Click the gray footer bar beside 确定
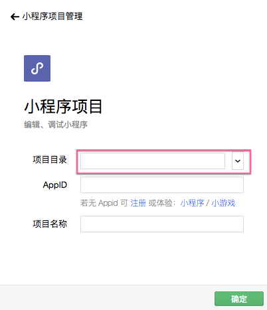267x310 pixels. pyautogui.click(x=107, y=297)
